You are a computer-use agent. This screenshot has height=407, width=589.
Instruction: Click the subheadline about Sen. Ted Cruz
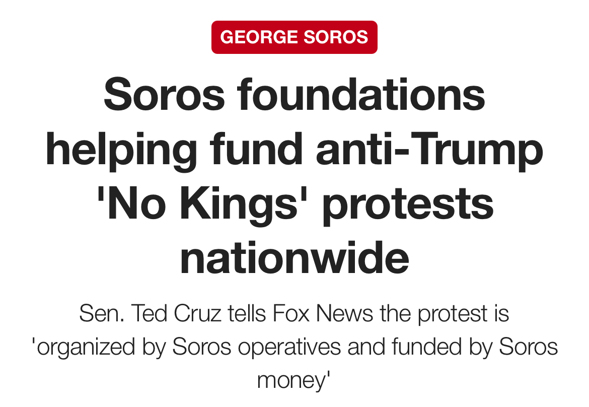point(294,347)
